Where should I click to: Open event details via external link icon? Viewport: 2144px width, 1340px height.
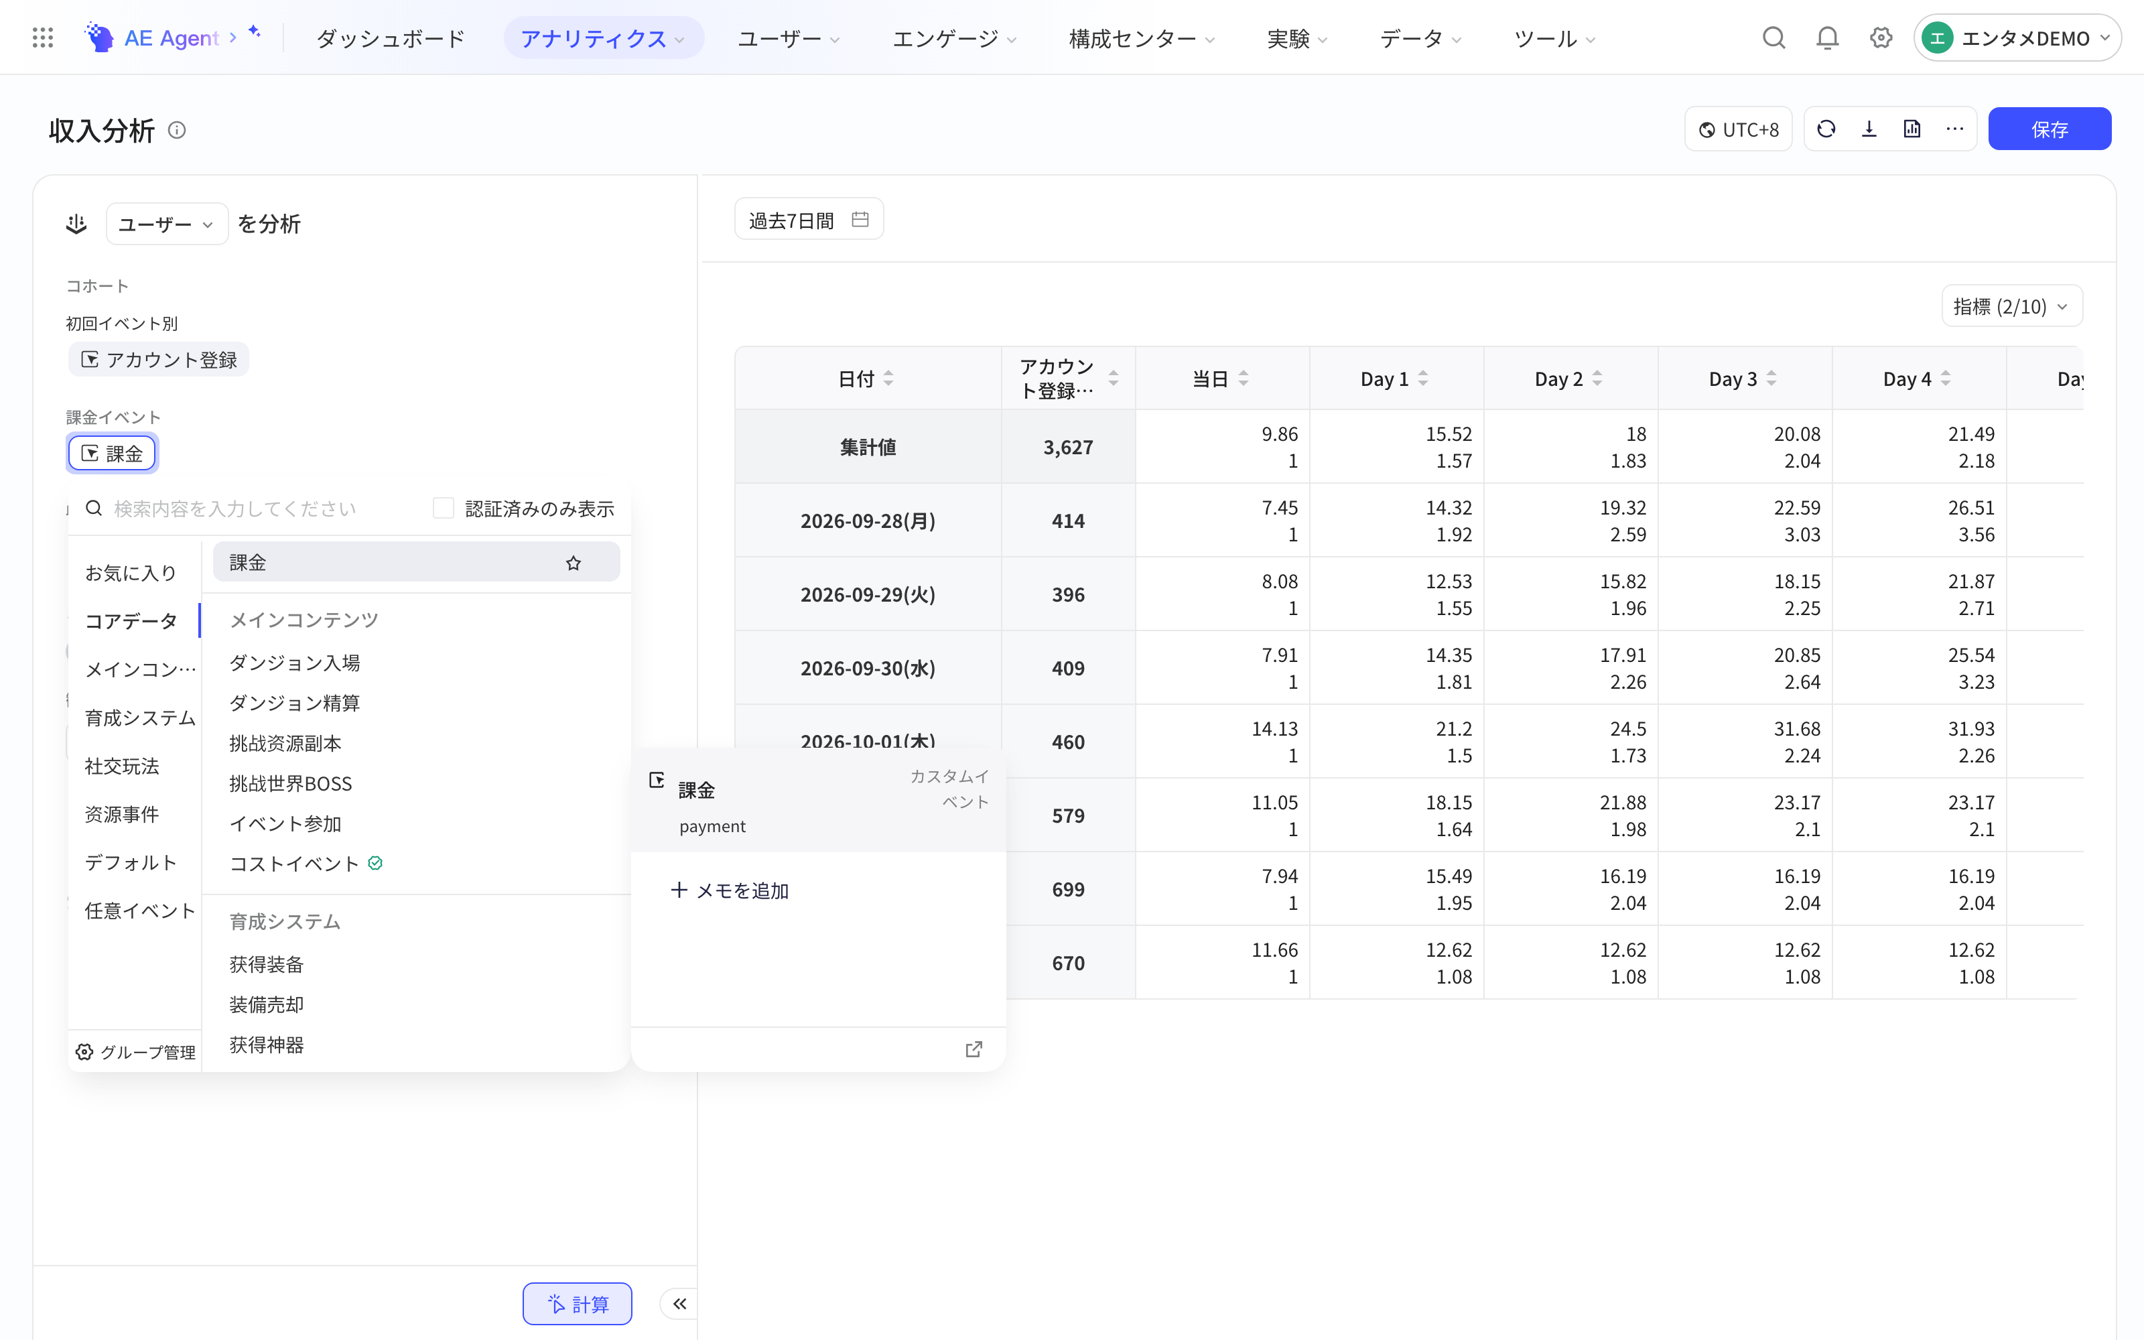pos(974,1049)
